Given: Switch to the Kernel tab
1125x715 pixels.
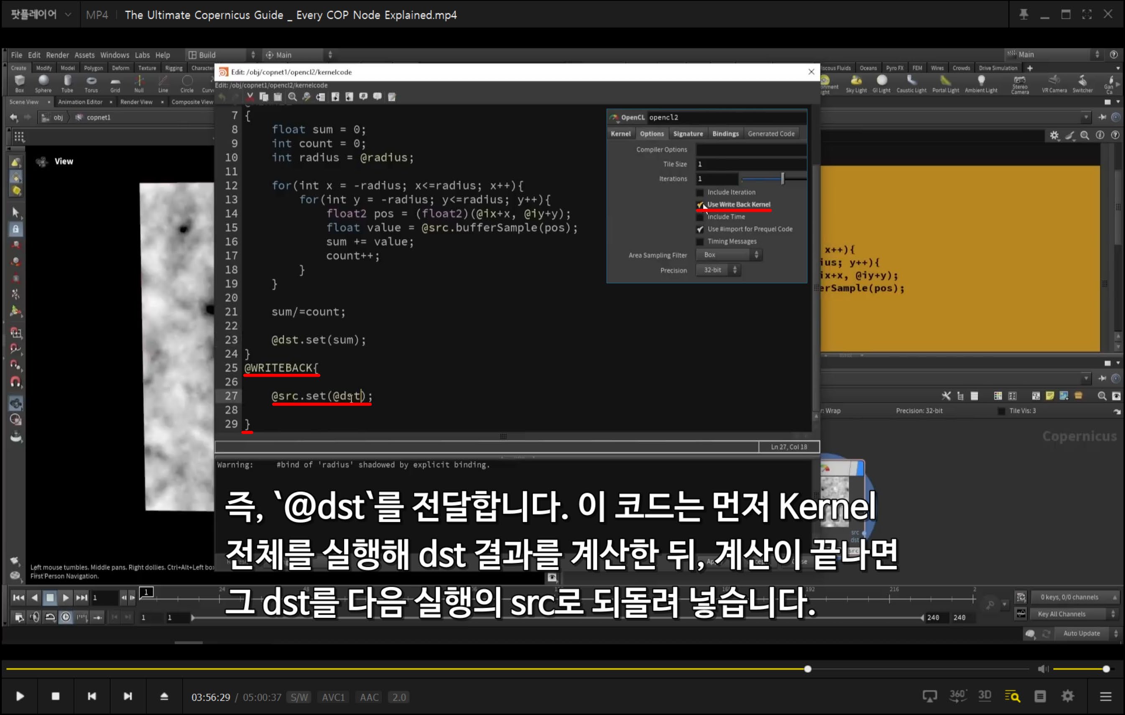Looking at the screenshot, I should coord(620,134).
